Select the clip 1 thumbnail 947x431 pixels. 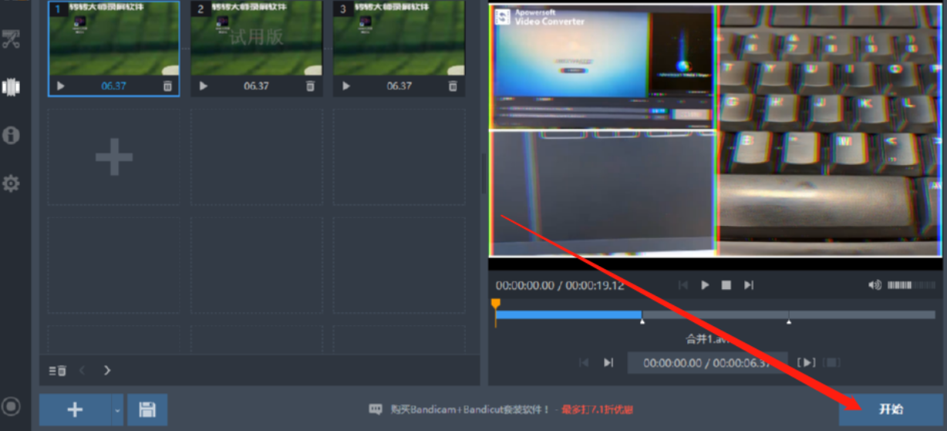click(x=114, y=39)
